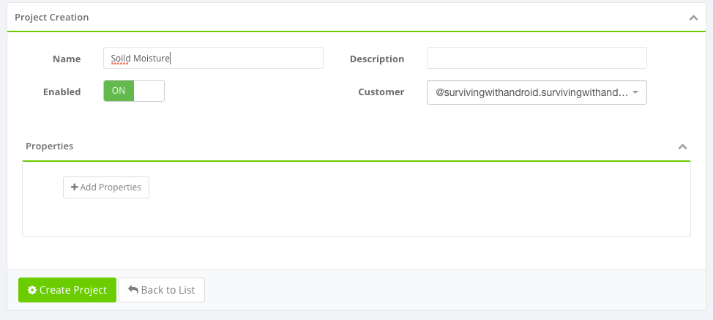Click the Customer dropdown caret arrow

pyautogui.click(x=635, y=92)
